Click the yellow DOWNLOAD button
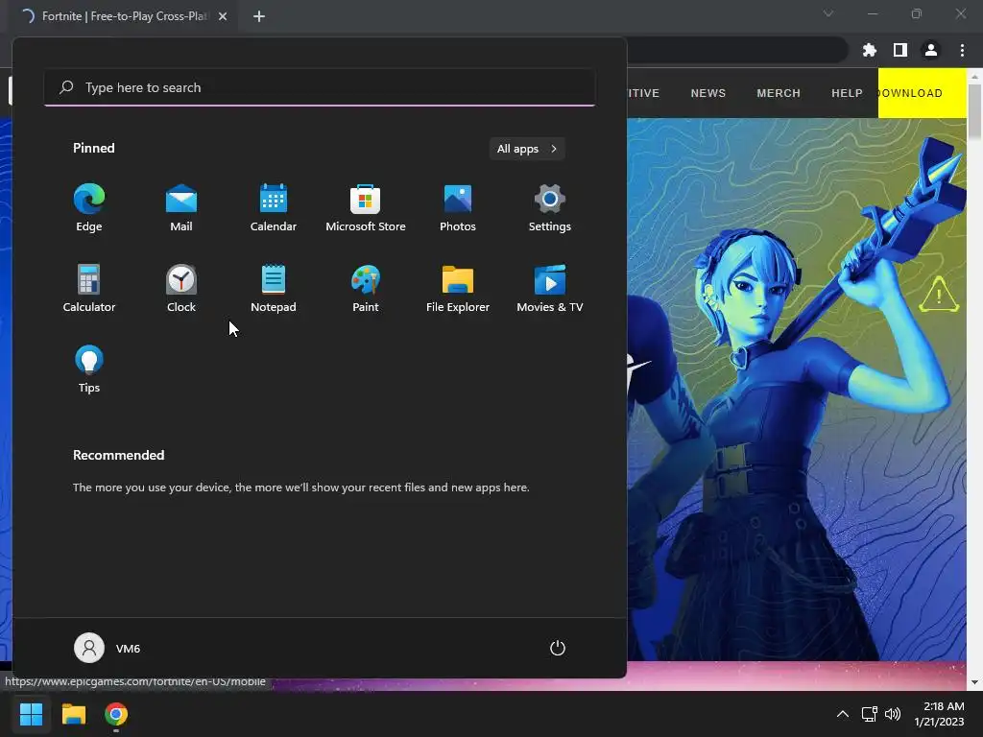983x737 pixels. click(923, 93)
